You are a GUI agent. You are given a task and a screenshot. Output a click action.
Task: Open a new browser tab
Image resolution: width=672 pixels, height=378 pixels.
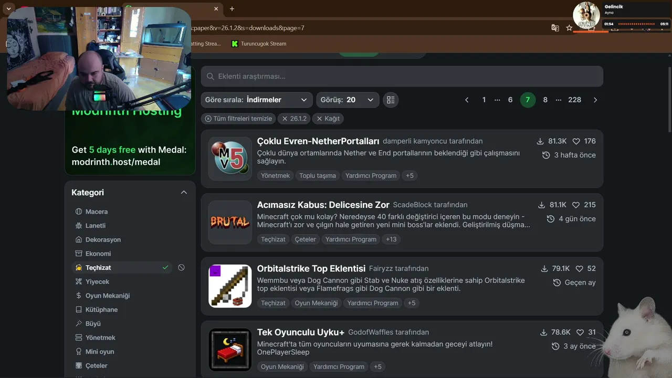tap(232, 8)
